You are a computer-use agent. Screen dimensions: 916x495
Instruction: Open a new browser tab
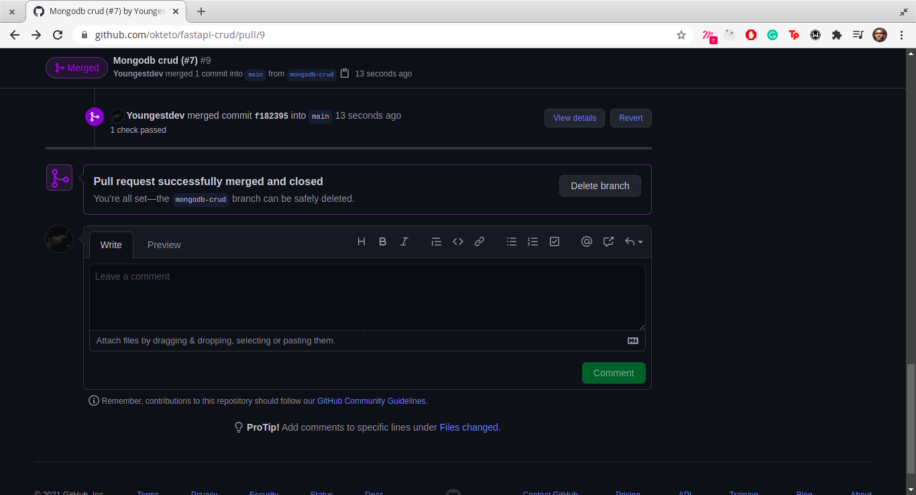[x=201, y=11]
